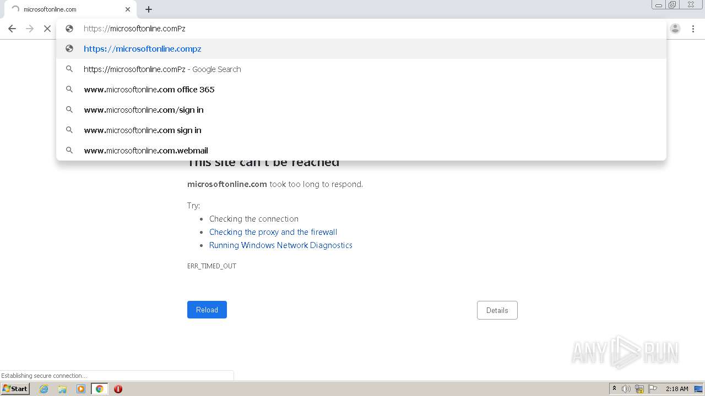Viewport: 705px width, 396px height.
Task: Open the Chrome profile avatar
Action: (x=675, y=29)
